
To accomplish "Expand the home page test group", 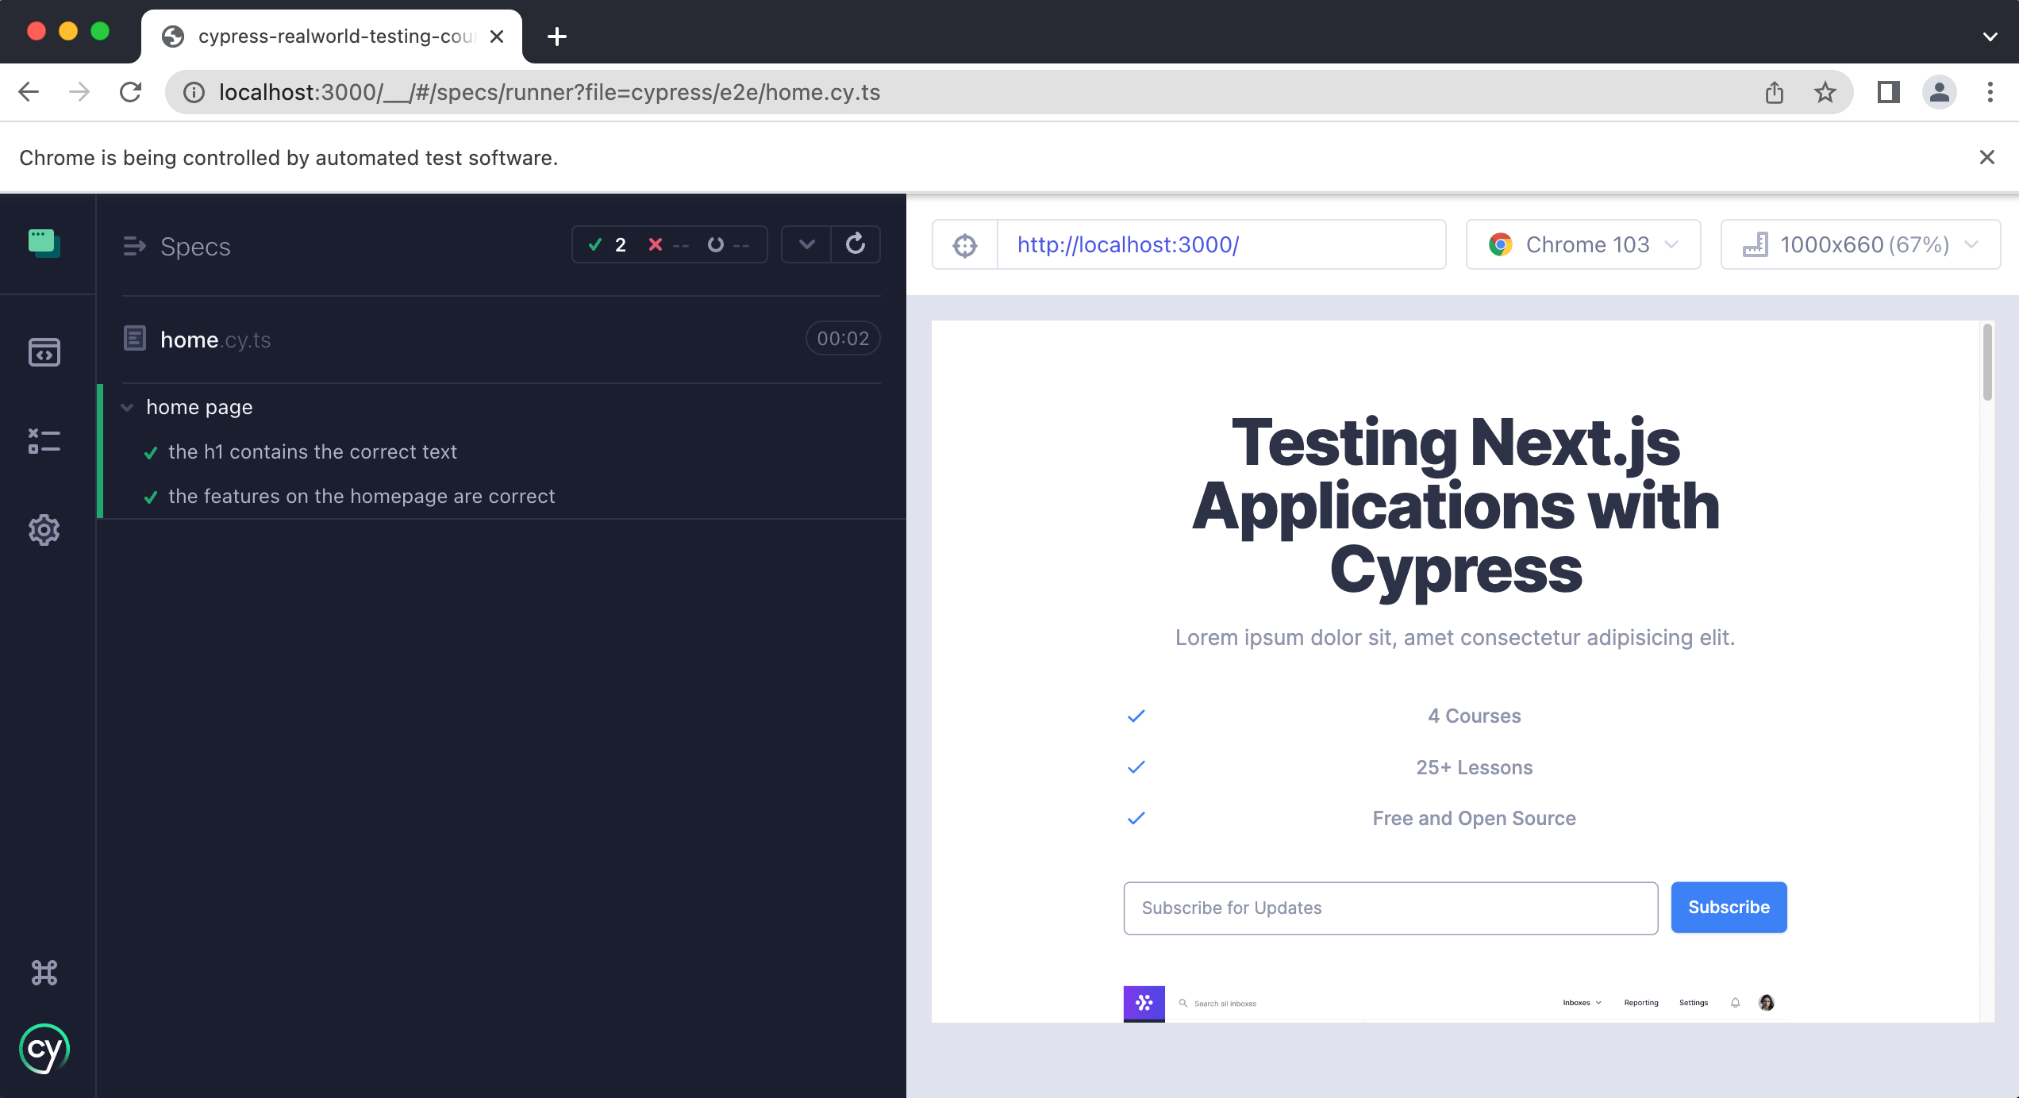I will (x=127, y=405).
